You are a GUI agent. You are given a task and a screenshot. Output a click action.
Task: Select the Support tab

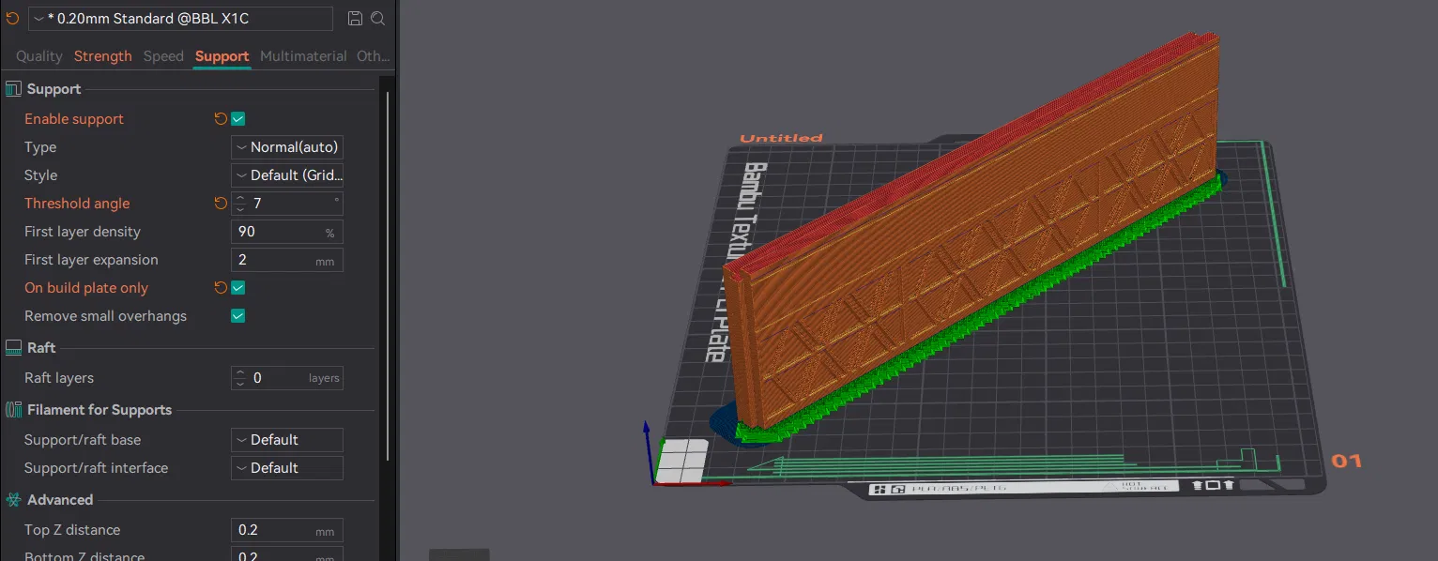(x=222, y=56)
